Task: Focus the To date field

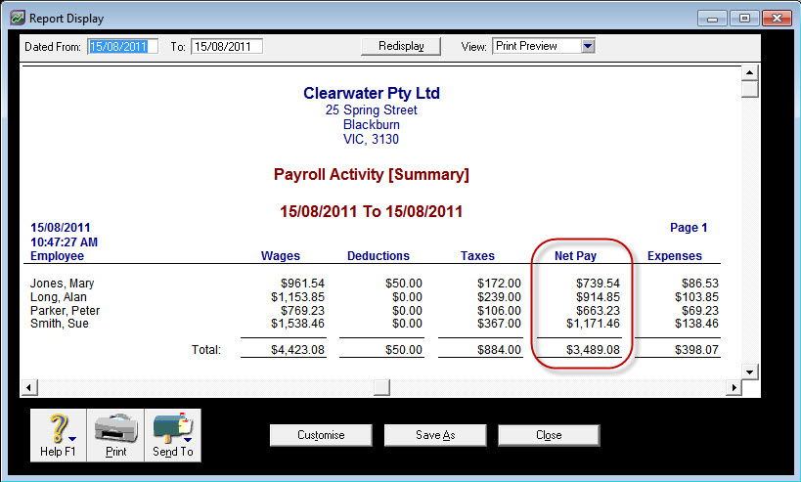Action: click(x=227, y=47)
